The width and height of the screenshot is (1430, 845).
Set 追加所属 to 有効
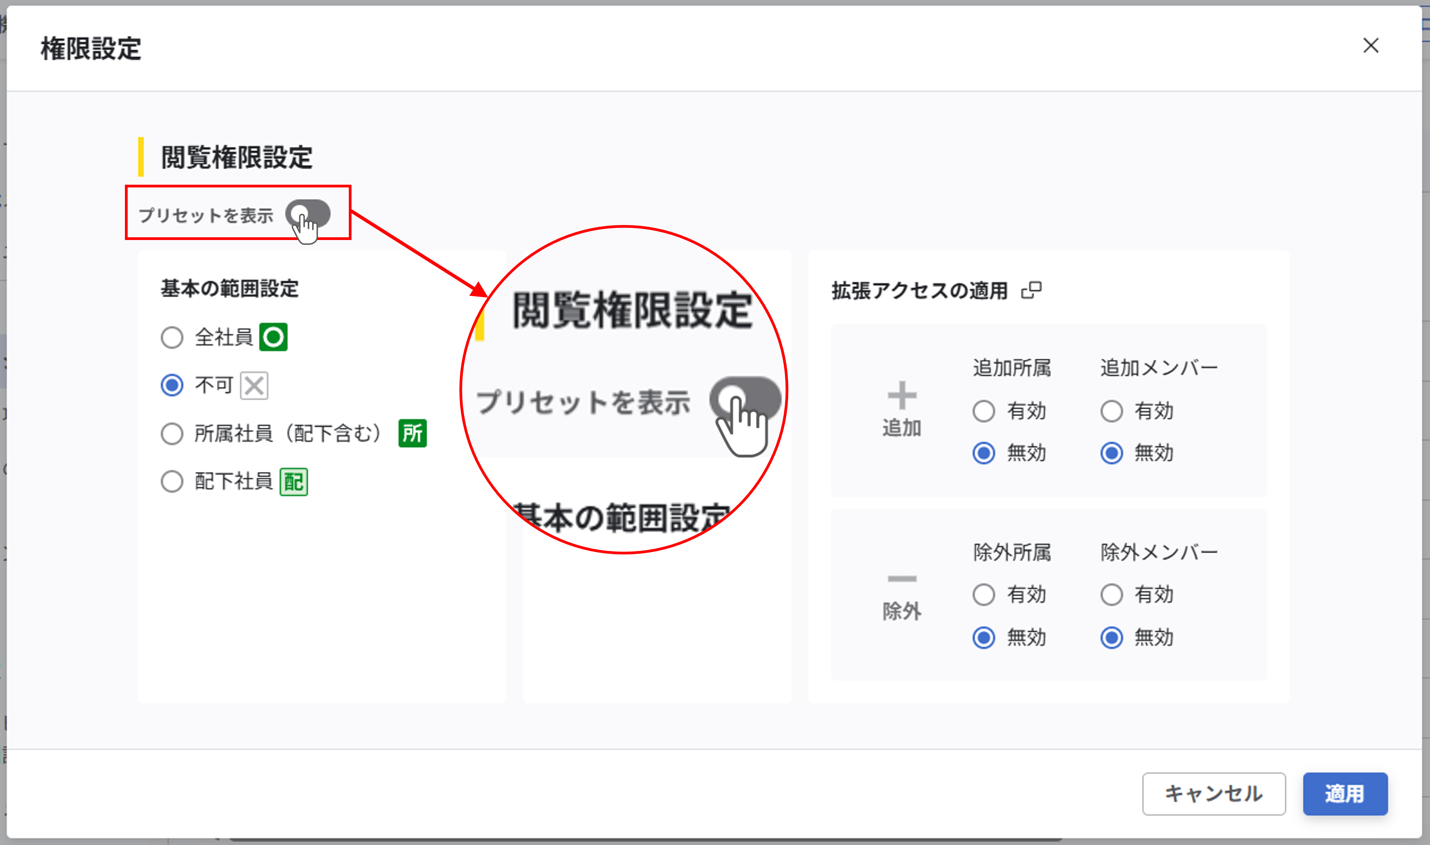pos(984,411)
